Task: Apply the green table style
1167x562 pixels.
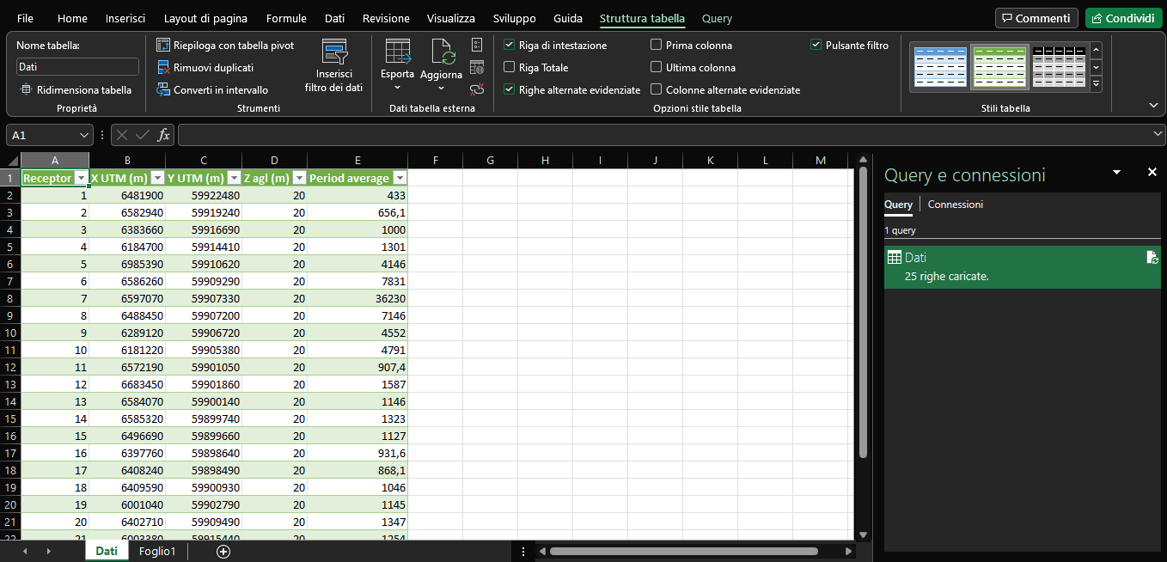Action: click(999, 66)
